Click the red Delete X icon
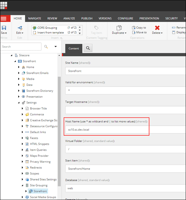Screen dimensions: 186x200 click(157, 28)
